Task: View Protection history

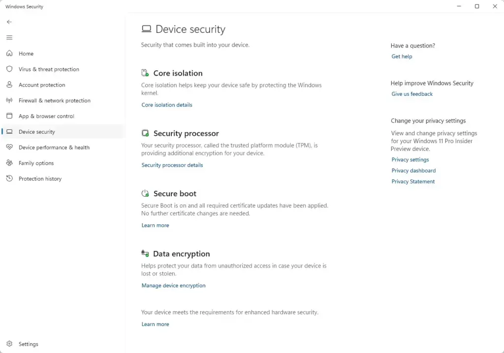Action: [40, 179]
